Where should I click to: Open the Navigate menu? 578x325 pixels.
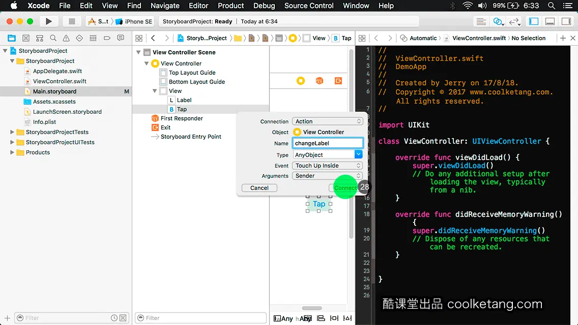pos(165,6)
